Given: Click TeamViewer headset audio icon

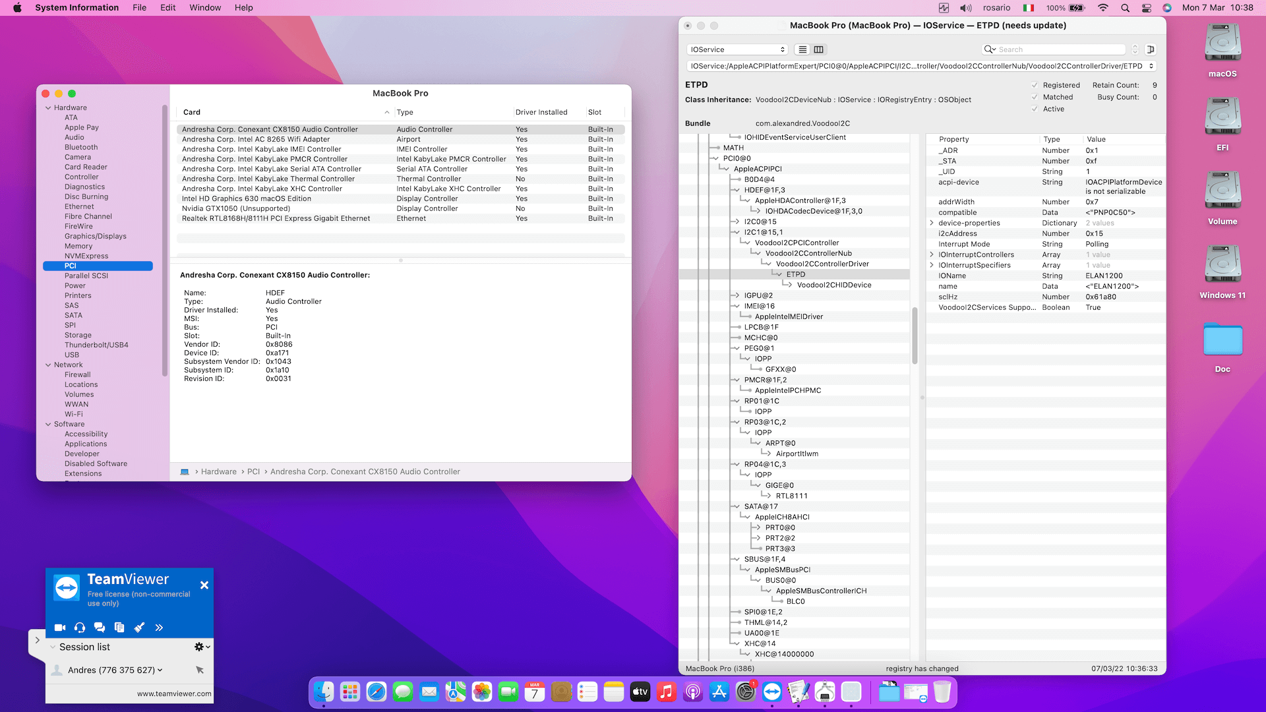Looking at the screenshot, I should pos(80,628).
